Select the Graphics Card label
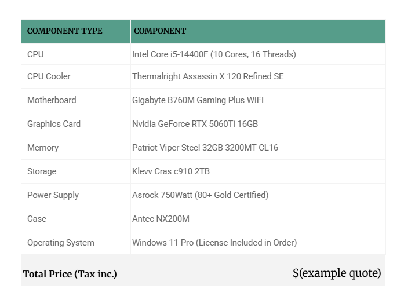 tap(54, 124)
